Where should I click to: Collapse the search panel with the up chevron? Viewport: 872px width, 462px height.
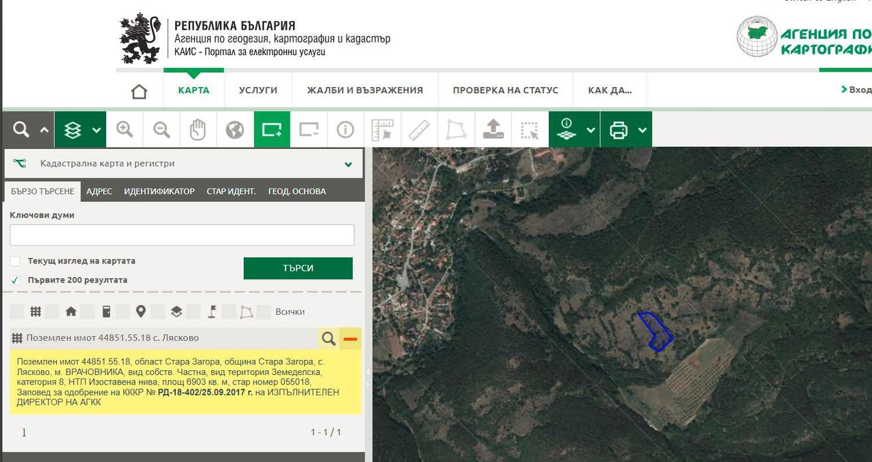[x=44, y=130]
